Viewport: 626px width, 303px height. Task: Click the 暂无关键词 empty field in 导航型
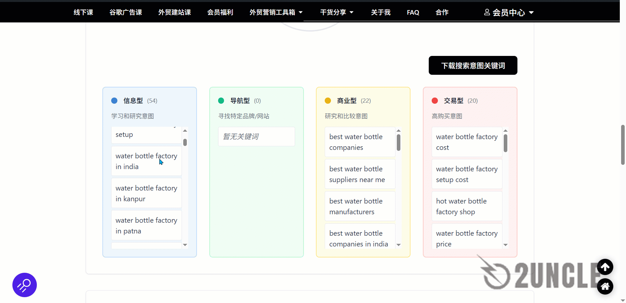pos(256,137)
